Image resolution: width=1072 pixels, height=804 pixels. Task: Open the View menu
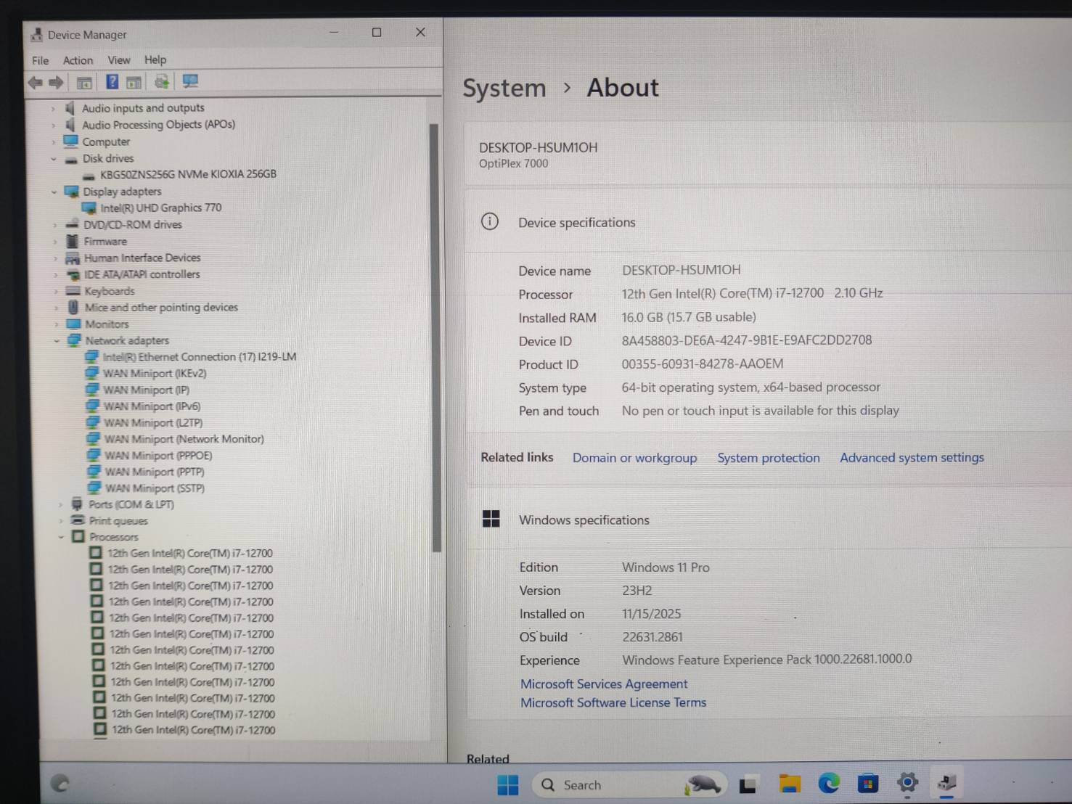[x=118, y=60]
